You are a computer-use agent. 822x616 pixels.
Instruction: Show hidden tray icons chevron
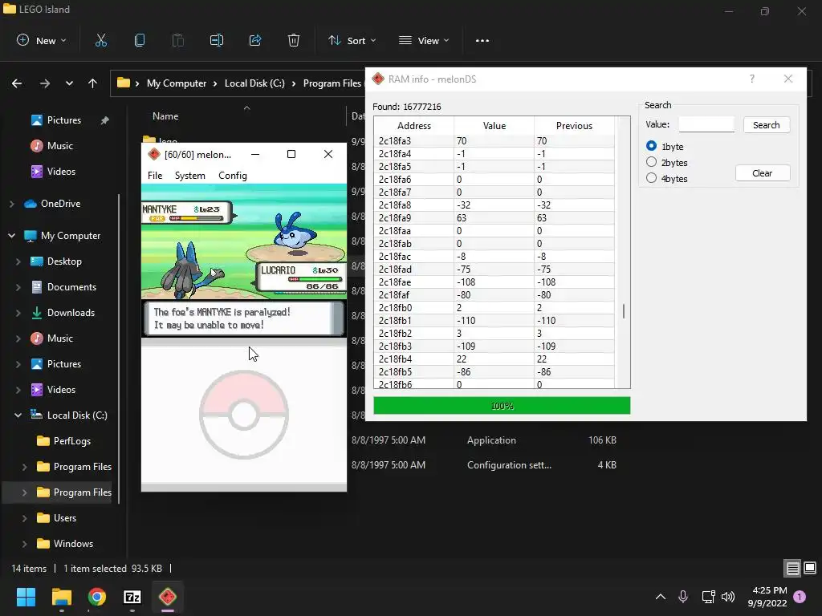click(x=661, y=597)
